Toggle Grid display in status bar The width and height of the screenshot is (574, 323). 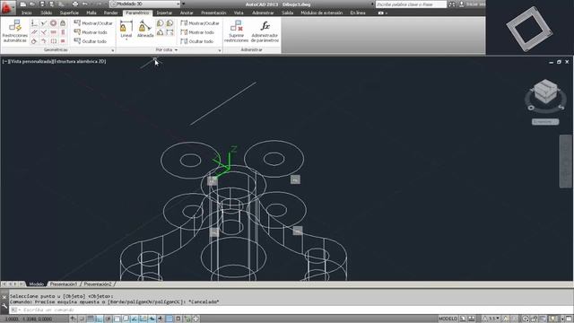[91, 319]
